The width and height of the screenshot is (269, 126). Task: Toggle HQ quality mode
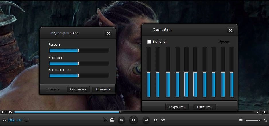(11, 120)
